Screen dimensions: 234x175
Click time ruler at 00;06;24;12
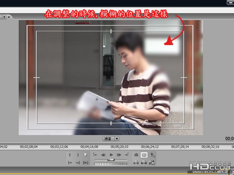coord(150,147)
